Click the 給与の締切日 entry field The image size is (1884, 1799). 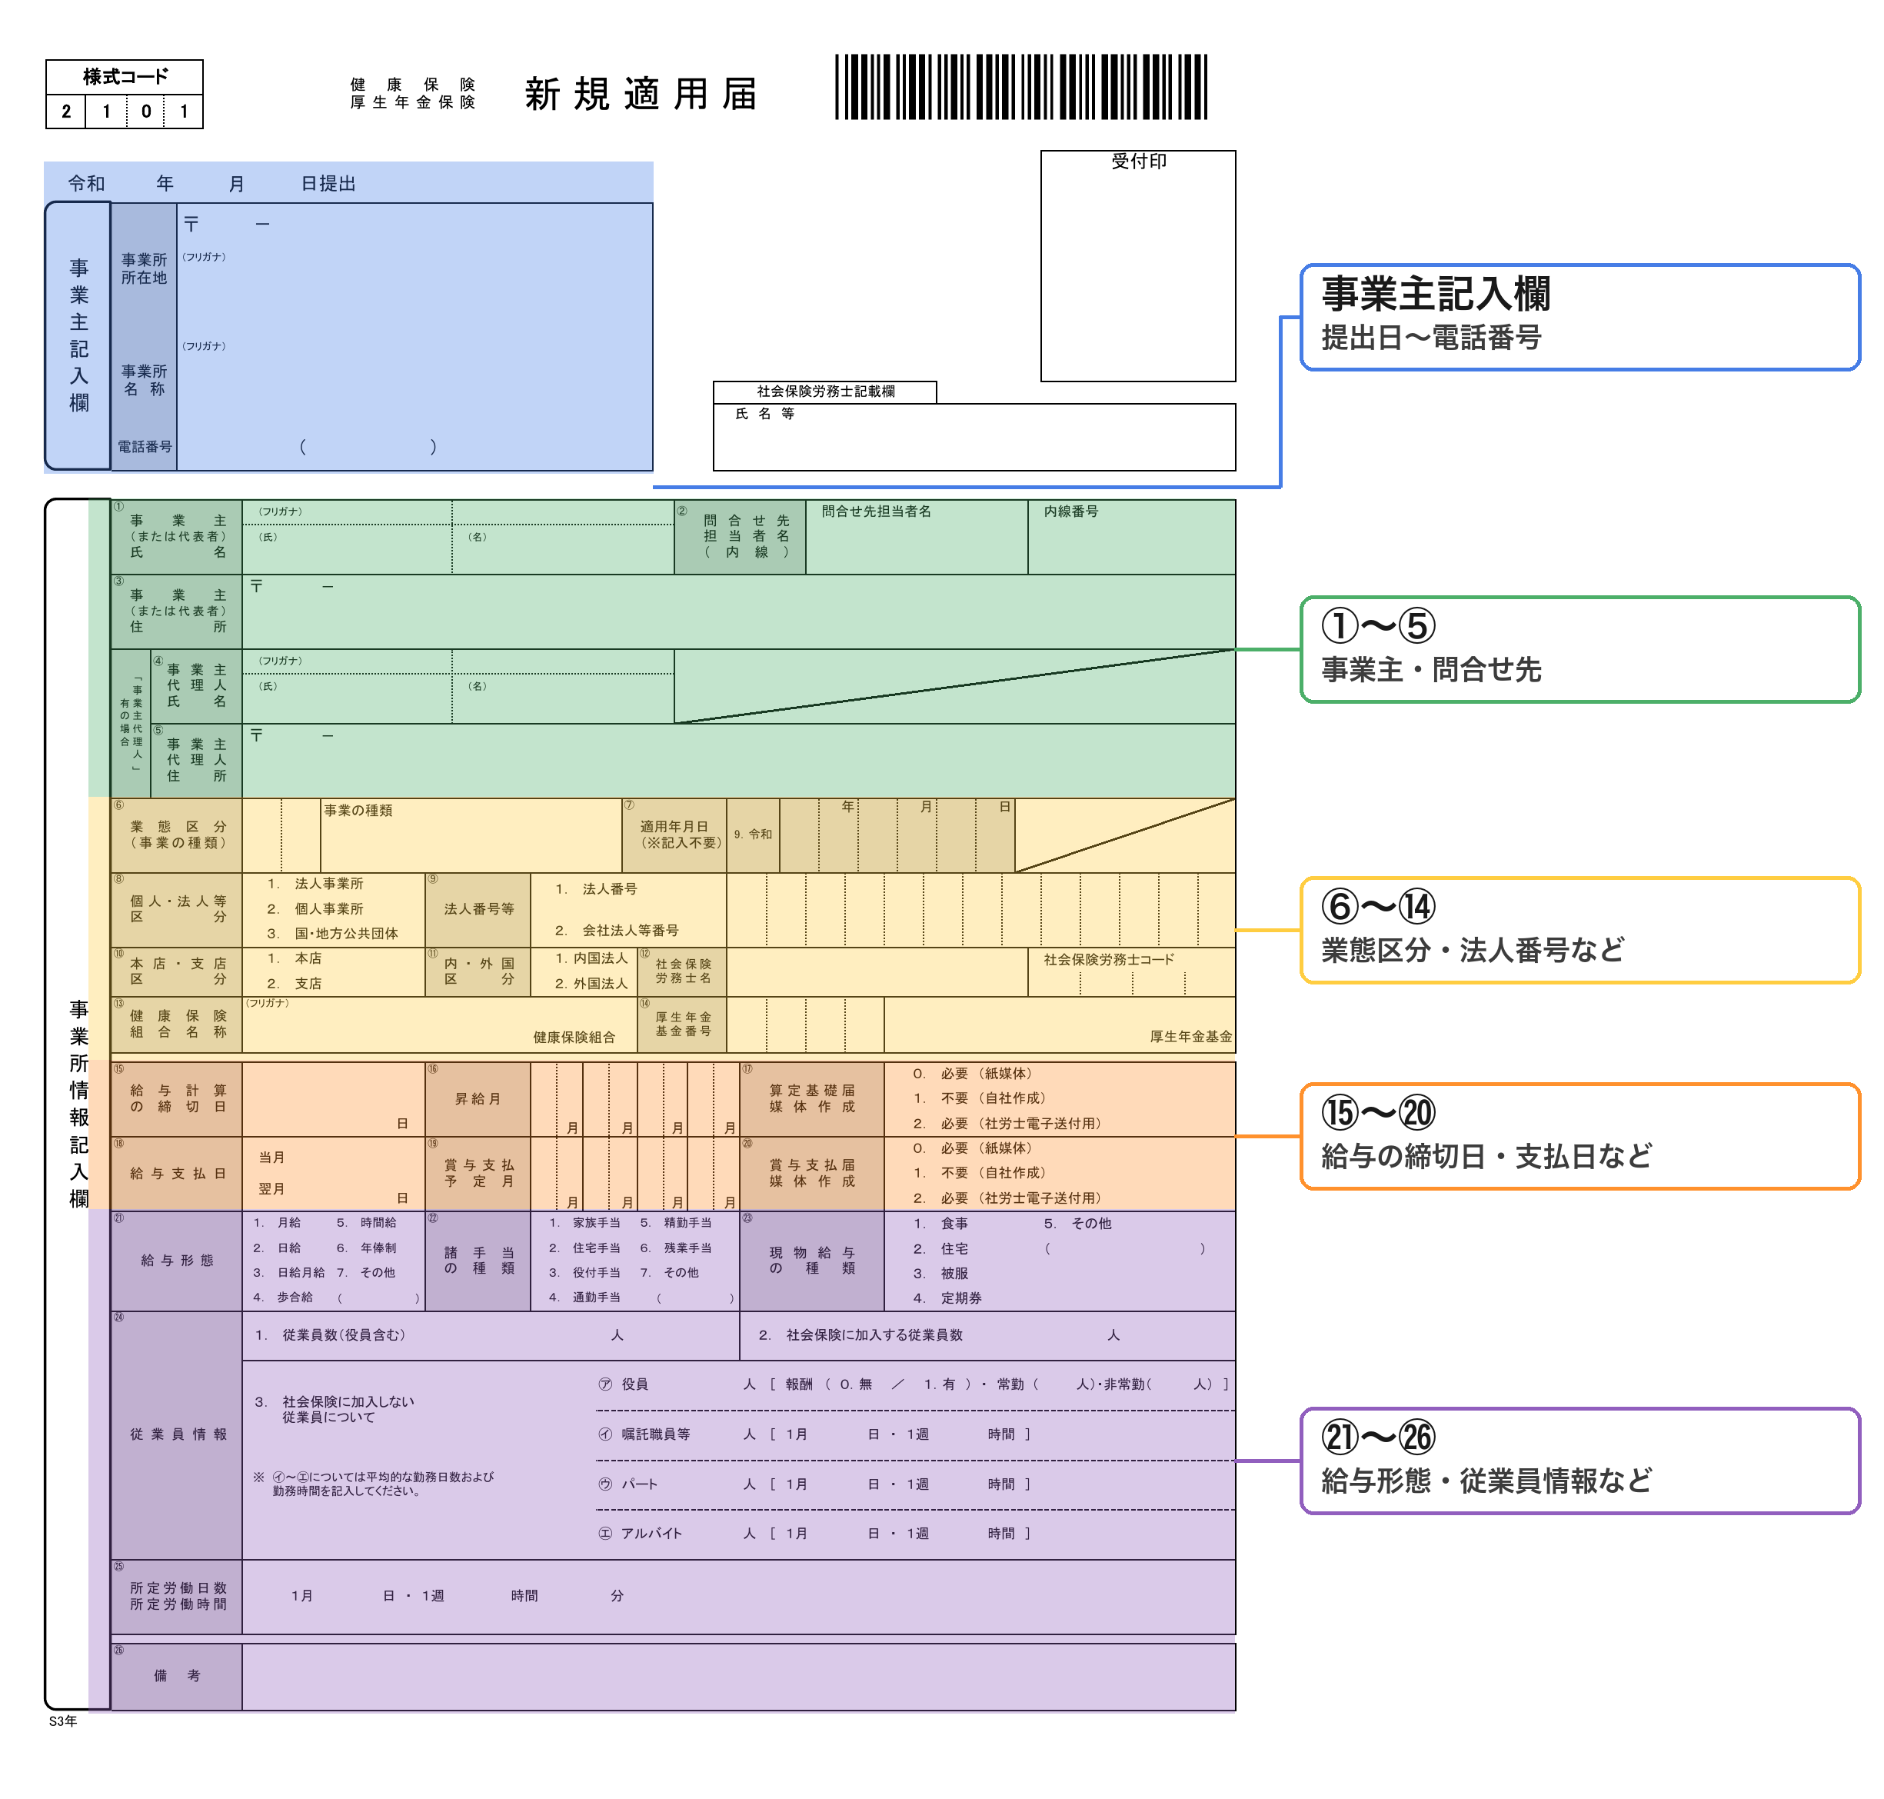333,1099
